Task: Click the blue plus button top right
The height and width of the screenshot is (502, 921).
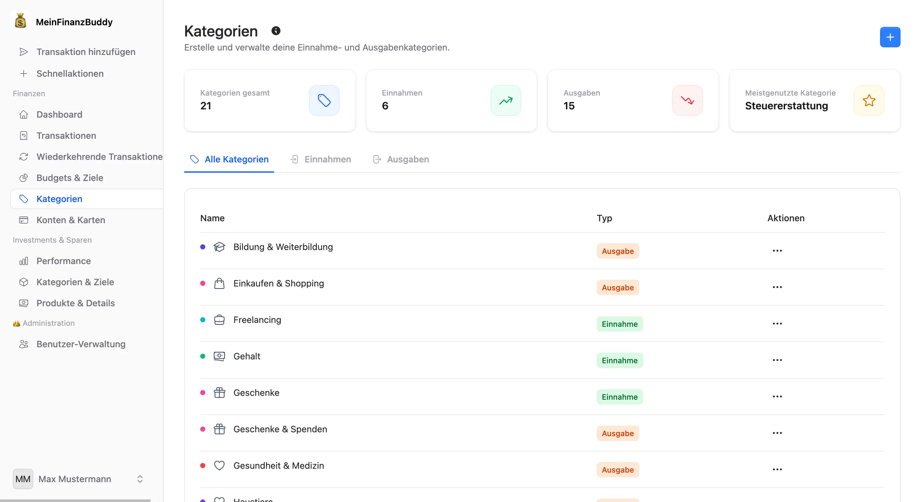Action: (890, 37)
